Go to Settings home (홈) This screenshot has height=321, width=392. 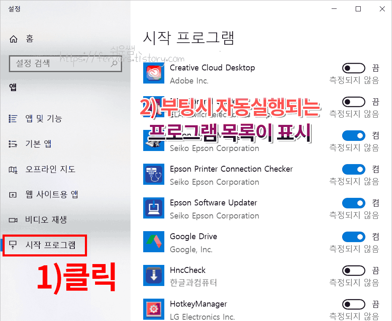coord(21,39)
